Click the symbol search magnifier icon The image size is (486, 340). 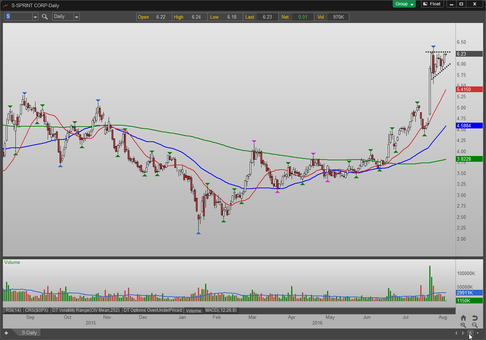pos(45,16)
